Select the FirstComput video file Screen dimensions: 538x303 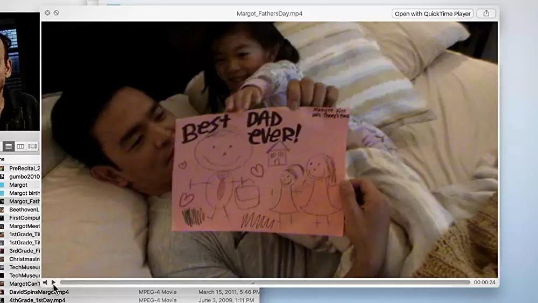(x=24, y=218)
